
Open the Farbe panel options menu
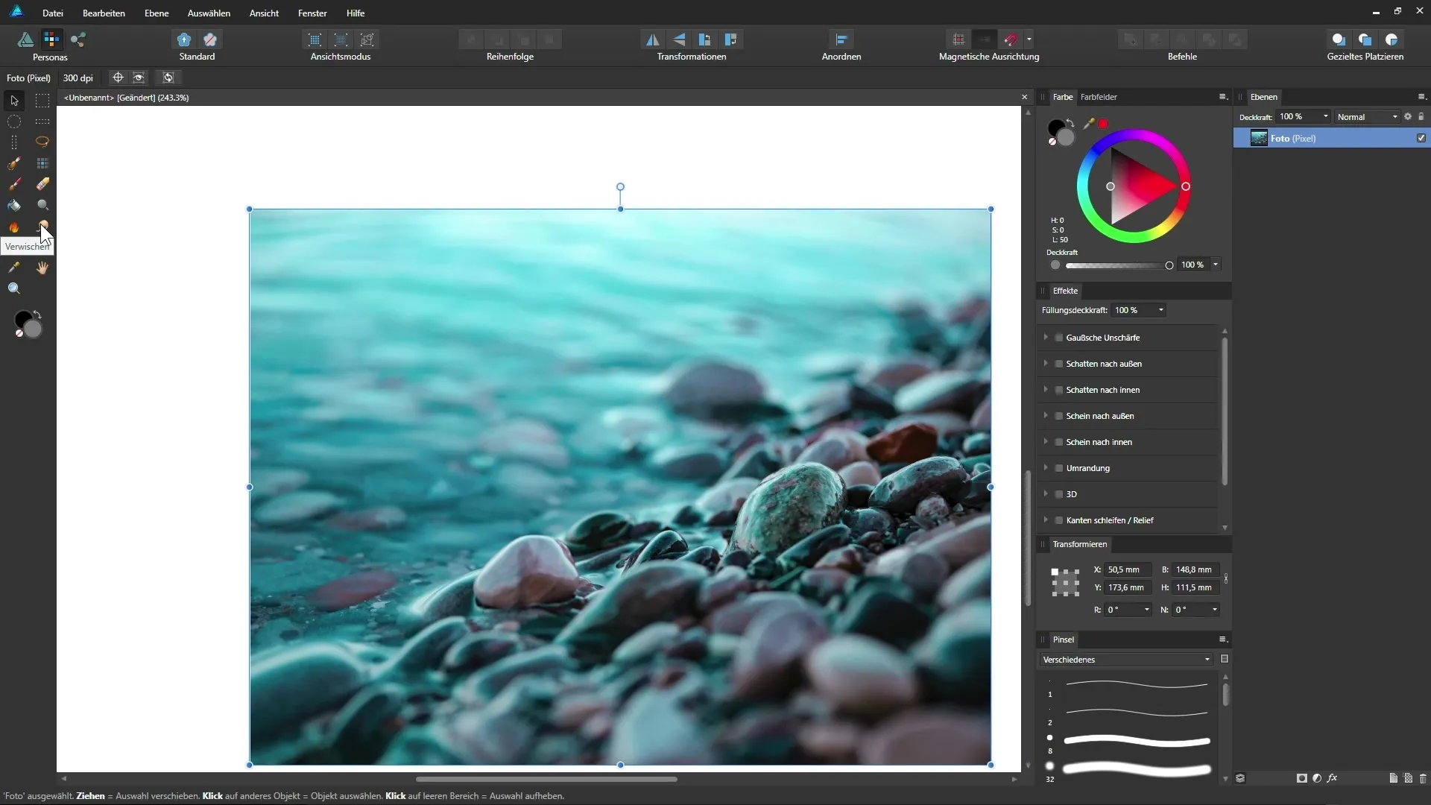click(x=1223, y=97)
